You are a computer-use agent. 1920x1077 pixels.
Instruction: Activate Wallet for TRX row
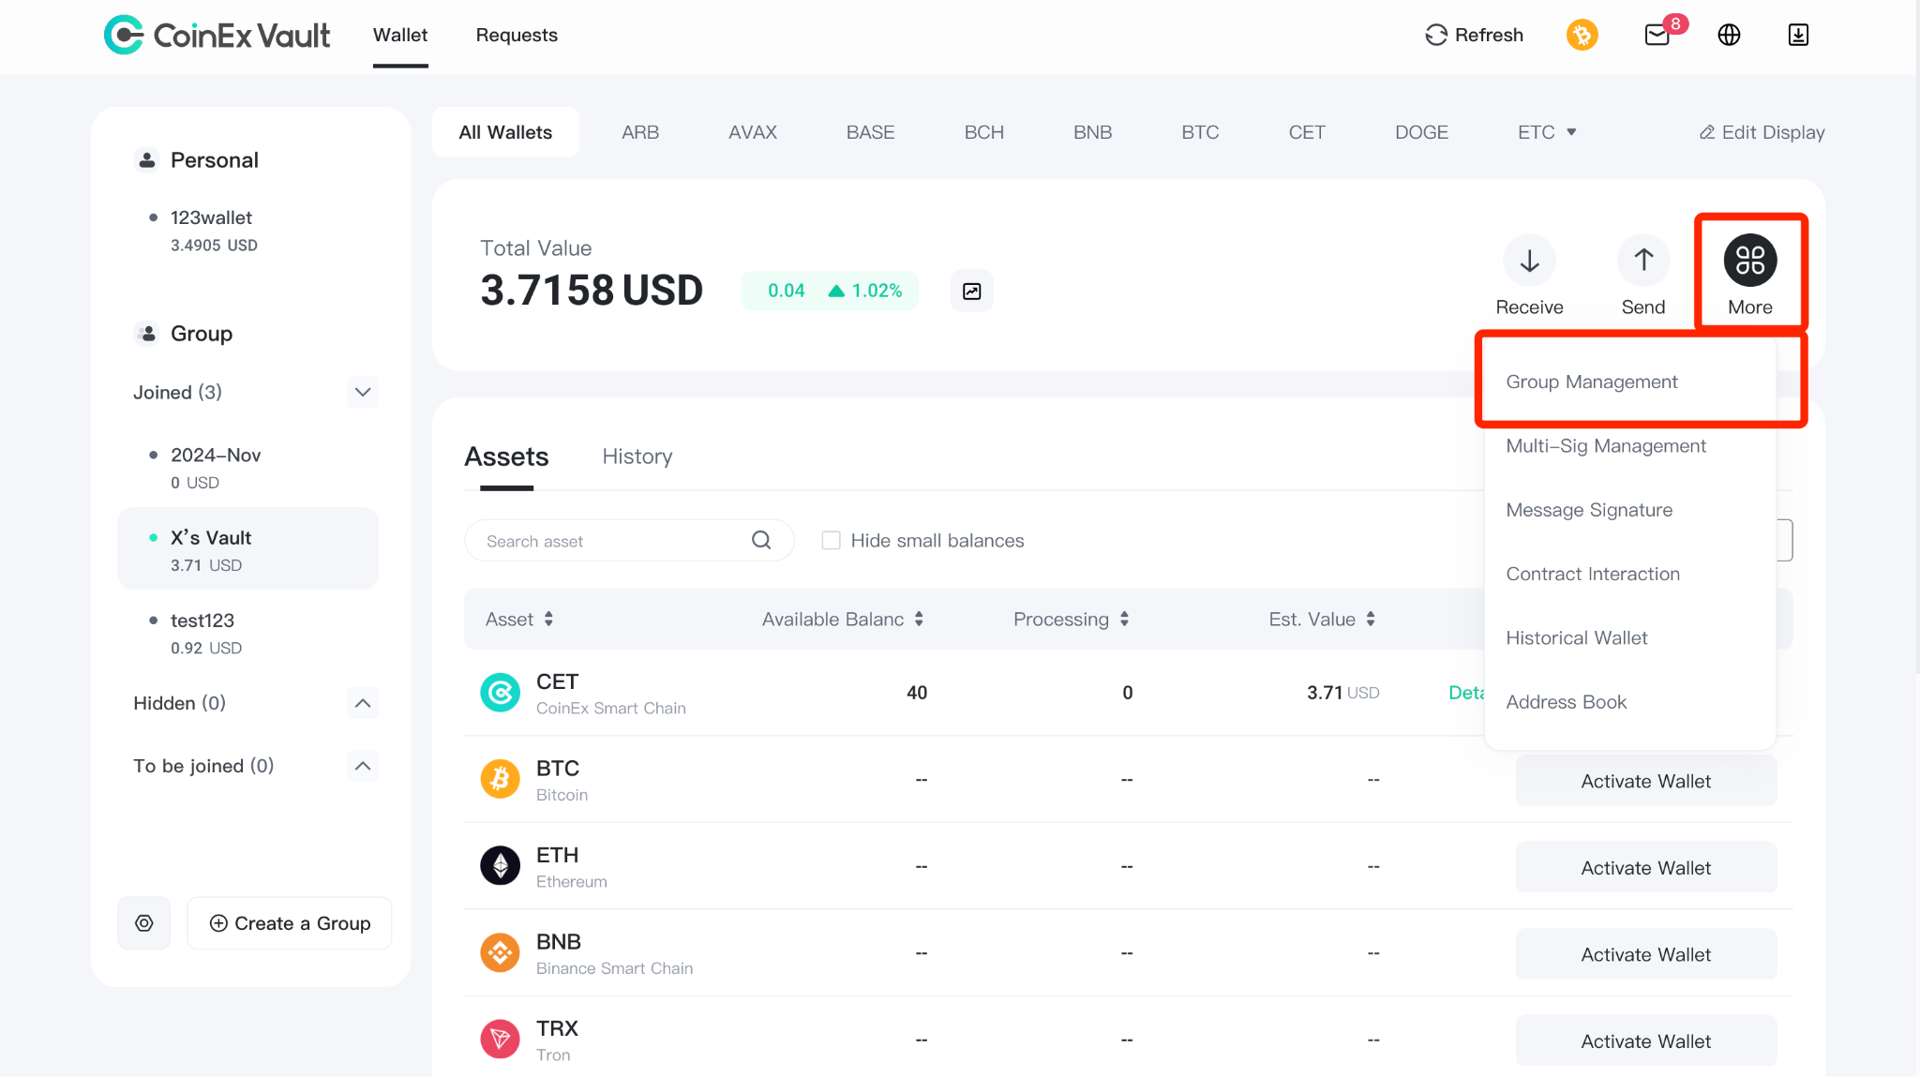[1645, 1040]
